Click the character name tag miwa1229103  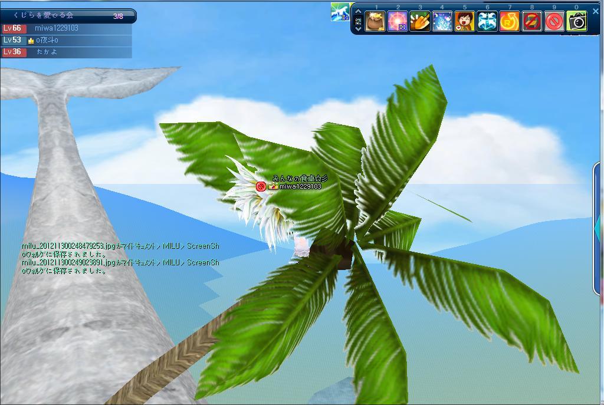[300, 187]
